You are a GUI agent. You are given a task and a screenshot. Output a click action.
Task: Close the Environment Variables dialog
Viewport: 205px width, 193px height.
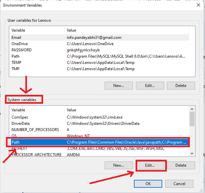[198, 5]
